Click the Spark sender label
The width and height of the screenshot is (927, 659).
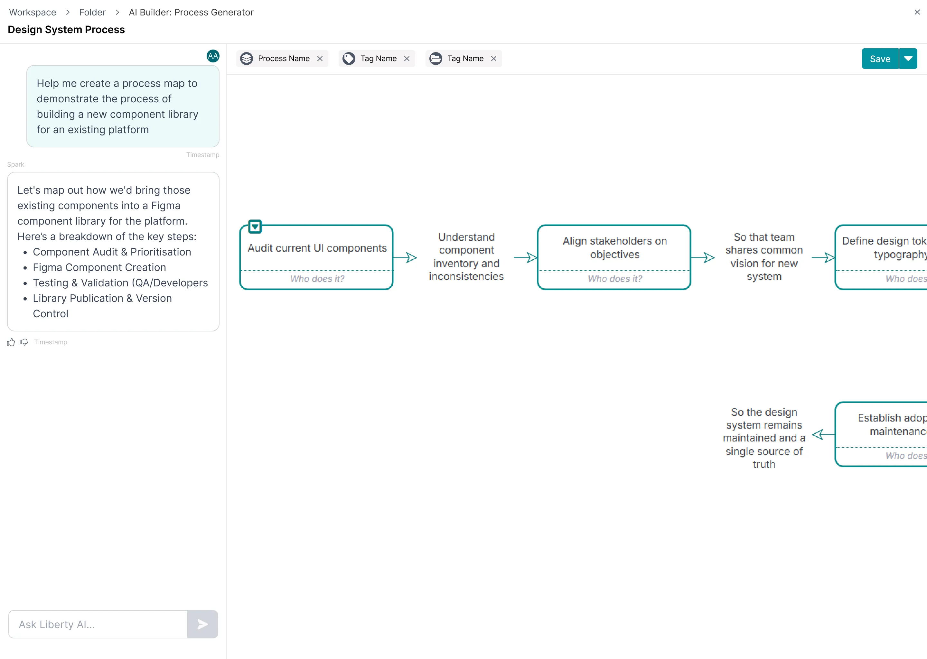click(15, 164)
